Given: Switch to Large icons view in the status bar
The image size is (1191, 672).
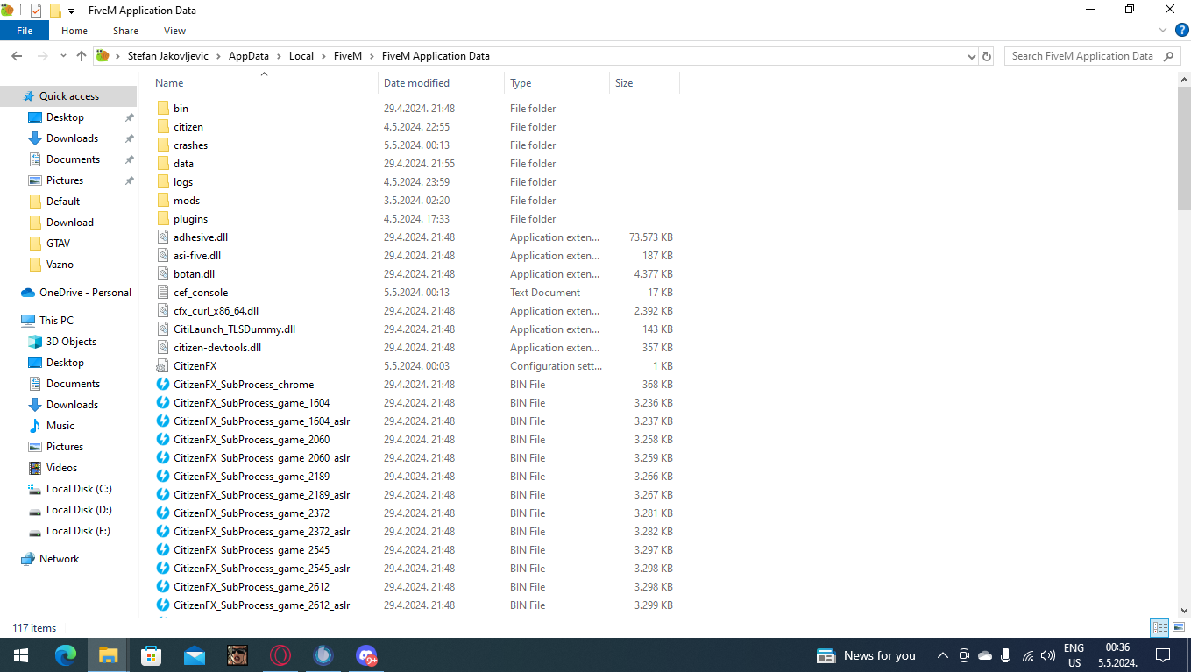Looking at the screenshot, I should pos(1179,627).
